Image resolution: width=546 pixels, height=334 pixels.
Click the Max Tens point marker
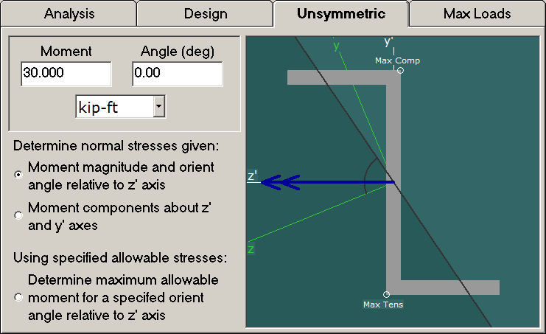point(386,294)
